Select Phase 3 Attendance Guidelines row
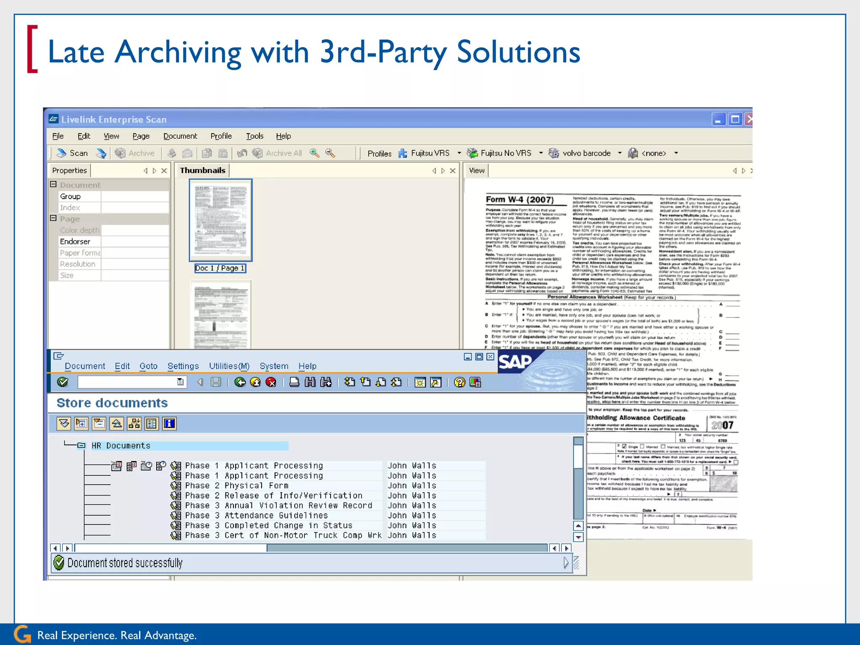Viewport: 860px width, 645px height. pyautogui.click(x=283, y=515)
